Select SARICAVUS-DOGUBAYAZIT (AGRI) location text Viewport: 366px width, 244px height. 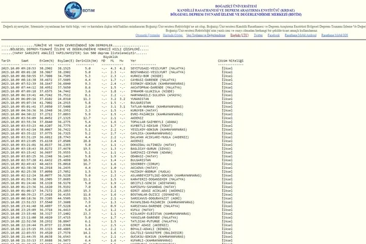[x=156, y=198]
